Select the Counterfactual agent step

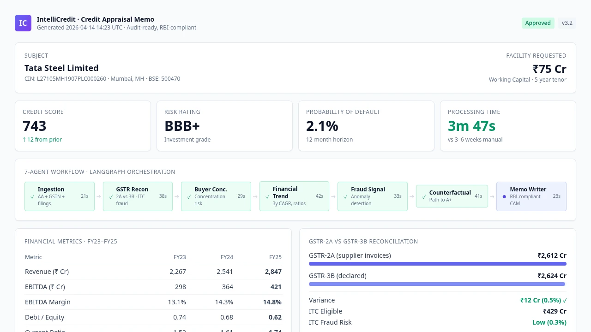pyautogui.click(x=452, y=196)
